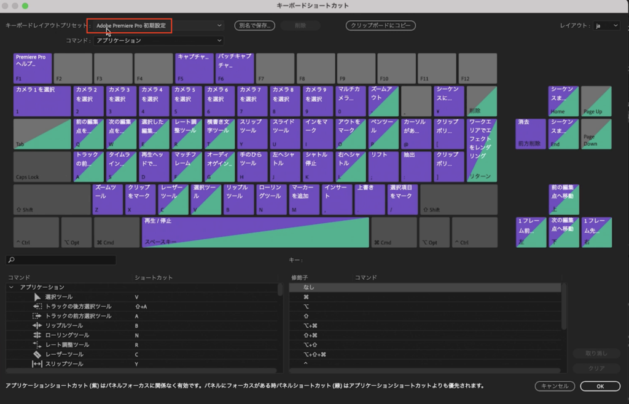This screenshot has width=629, height=404.
Task: Select the Home key in the navigation cluster
Action: (564, 101)
